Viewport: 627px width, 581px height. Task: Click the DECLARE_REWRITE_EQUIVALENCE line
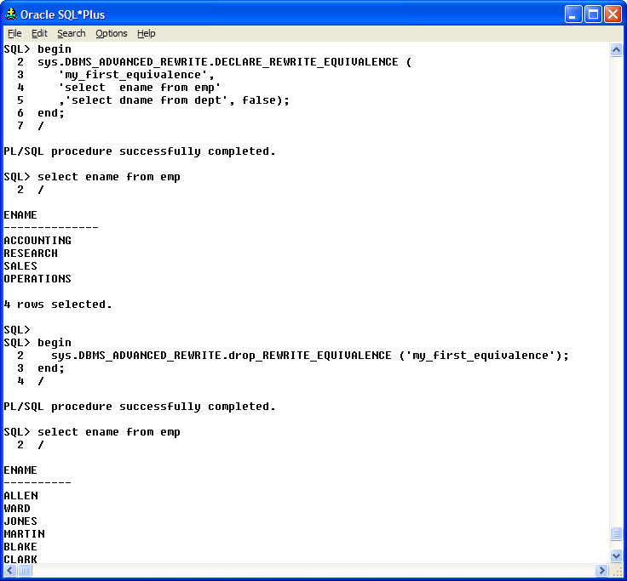pyautogui.click(x=224, y=62)
